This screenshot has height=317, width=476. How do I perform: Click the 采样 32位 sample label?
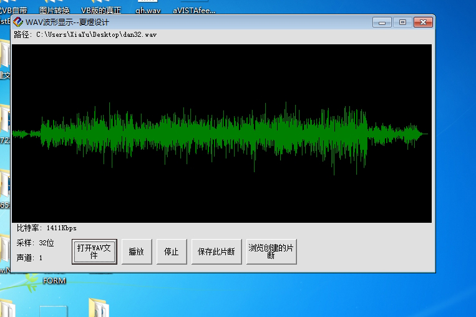coord(35,243)
